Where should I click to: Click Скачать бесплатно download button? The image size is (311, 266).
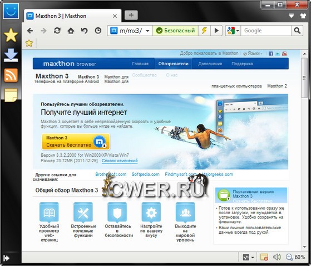pos(76,142)
